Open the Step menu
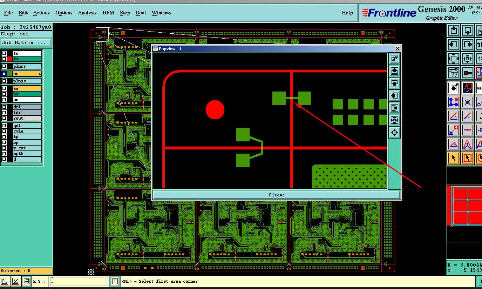This screenshot has width=482, height=289. point(125,13)
